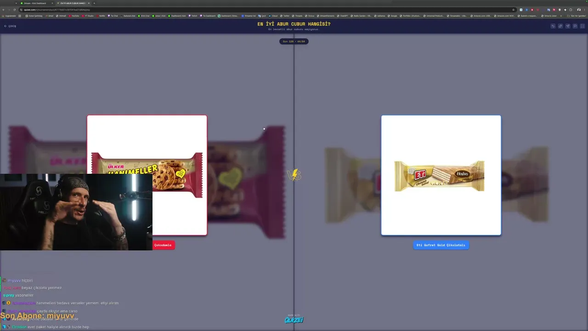Open a new browser tab
588x331 pixels.
[94, 3]
